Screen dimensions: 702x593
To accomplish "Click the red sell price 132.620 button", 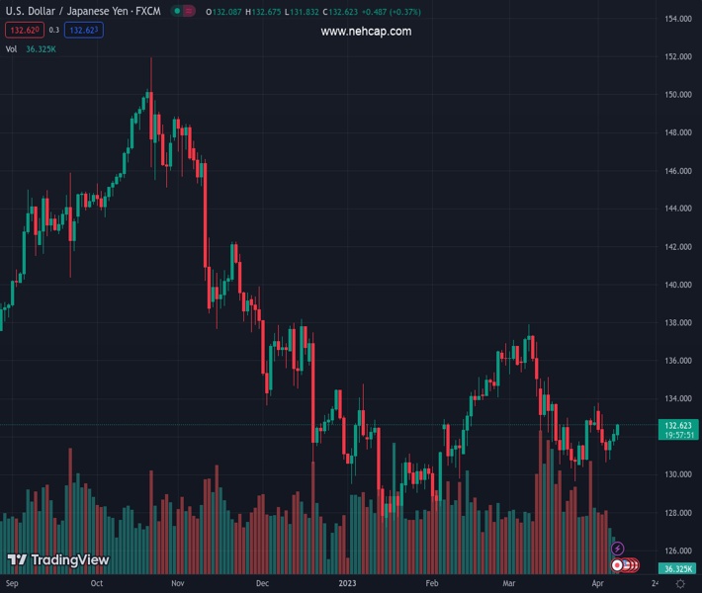I will [x=25, y=30].
